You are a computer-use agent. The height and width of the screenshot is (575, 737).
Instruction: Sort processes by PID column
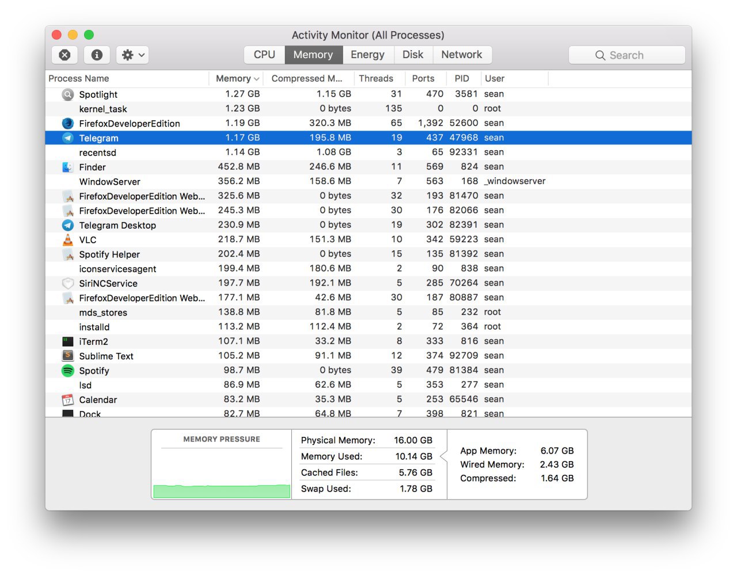point(461,78)
